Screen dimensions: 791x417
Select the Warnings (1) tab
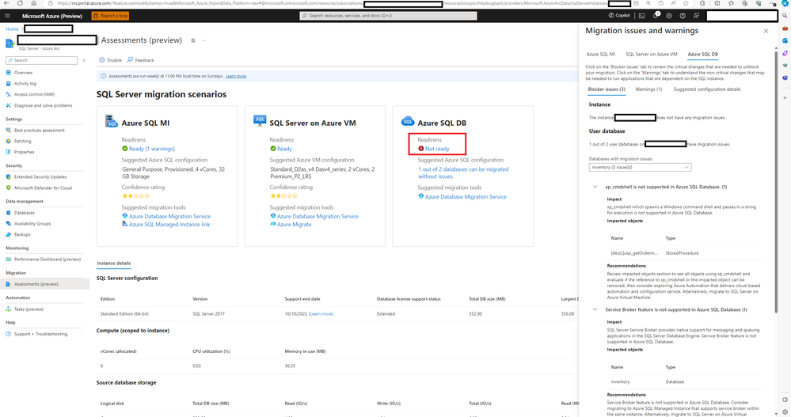[648, 89]
